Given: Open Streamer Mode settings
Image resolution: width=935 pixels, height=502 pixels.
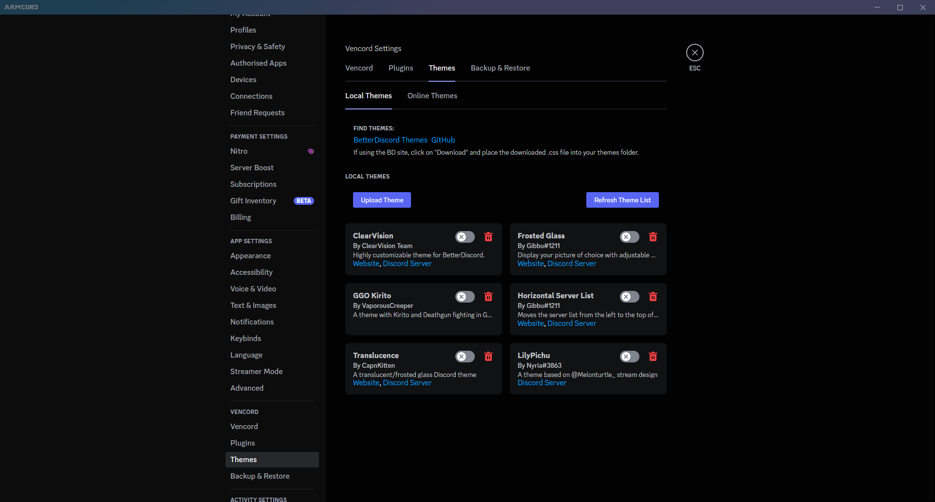Looking at the screenshot, I should pyautogui.click(x=272, y=372).
